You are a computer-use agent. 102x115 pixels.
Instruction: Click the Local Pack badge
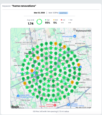(63, 13)
